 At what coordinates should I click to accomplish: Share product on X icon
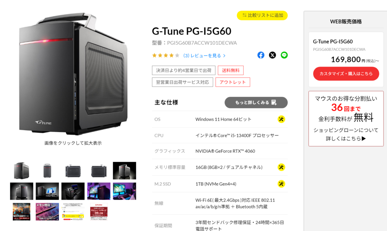[x=272, y=55]
